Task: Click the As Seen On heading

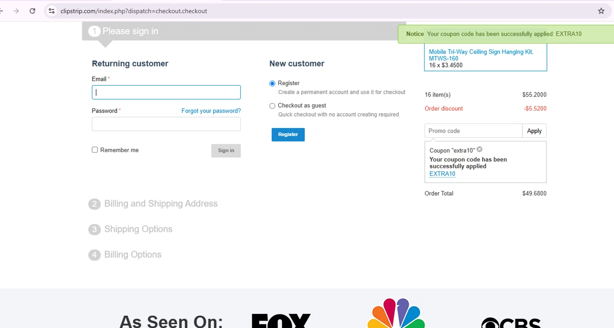Action: (171, 321)
